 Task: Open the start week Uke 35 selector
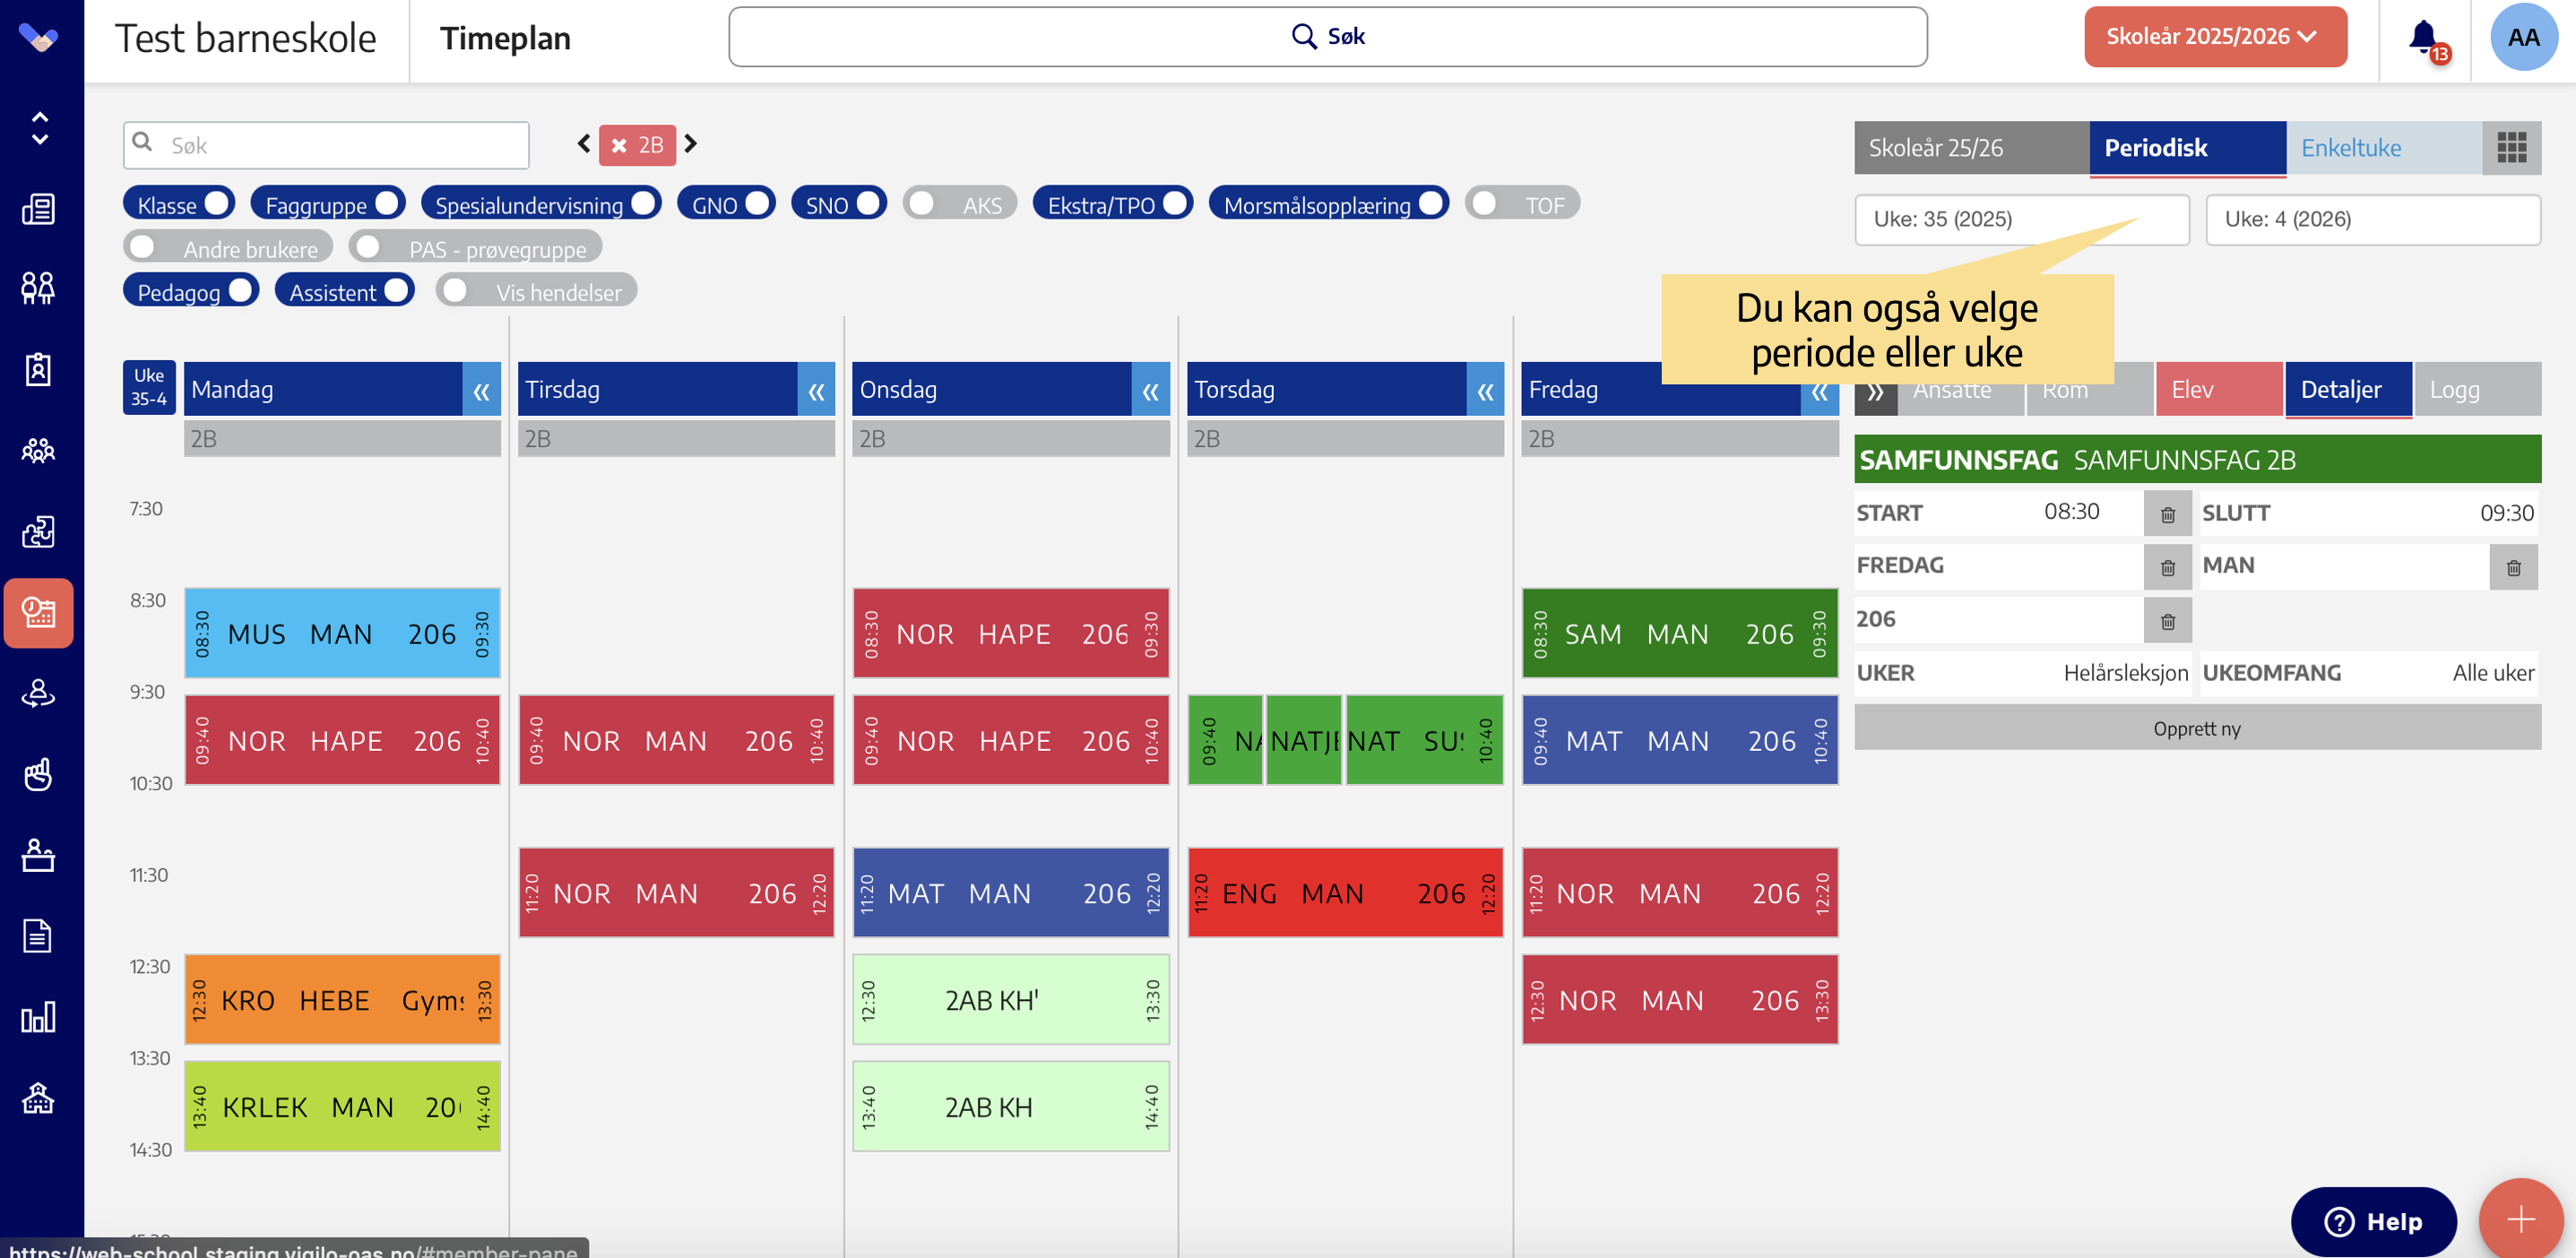click(2021, 220)
